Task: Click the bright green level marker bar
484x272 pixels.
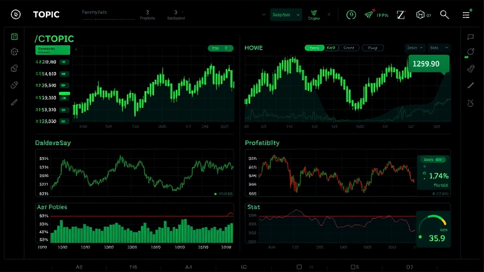Action: click(64, 93)
